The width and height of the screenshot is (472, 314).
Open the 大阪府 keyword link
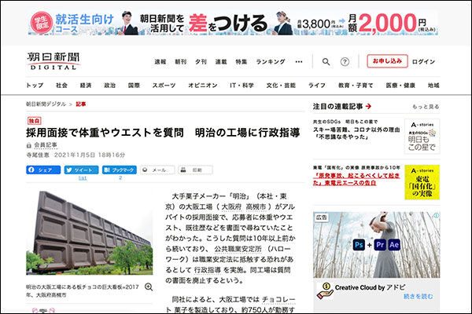[231, 206]
